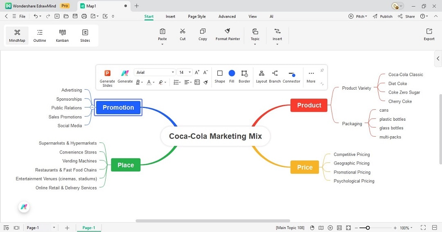Switch to Kanban view mode
The image size is (442, 232).
pos(62,36)
